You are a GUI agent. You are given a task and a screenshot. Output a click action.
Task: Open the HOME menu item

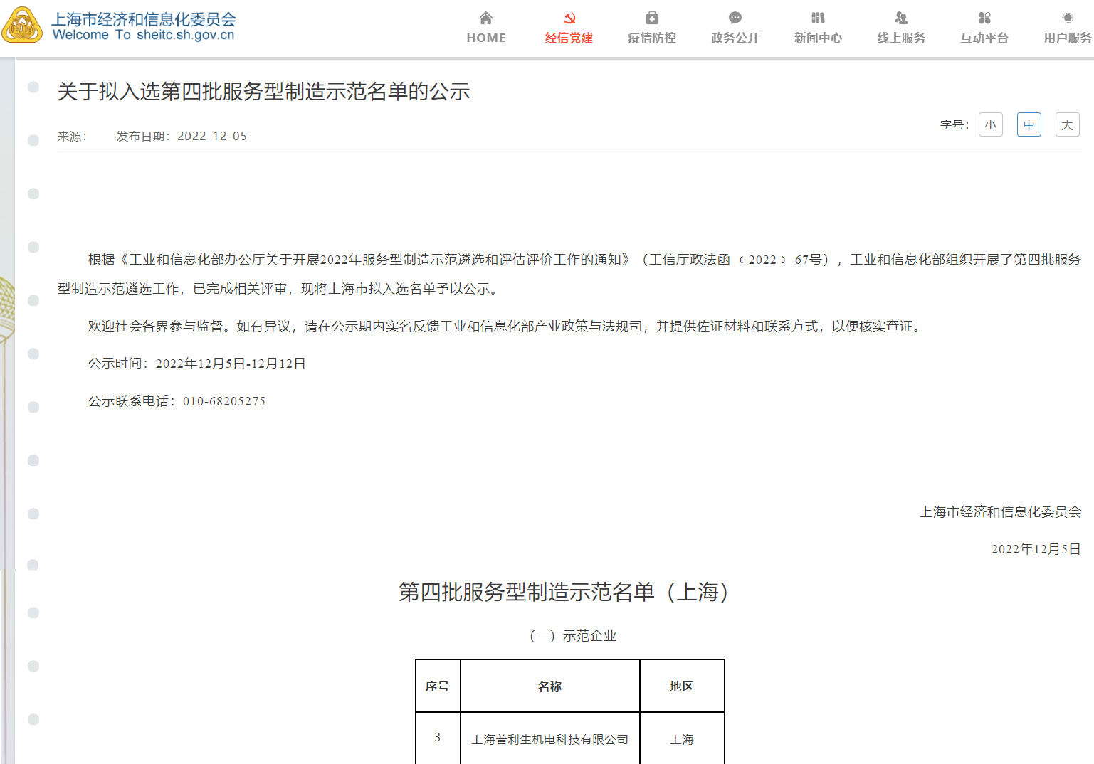[486, 38]
